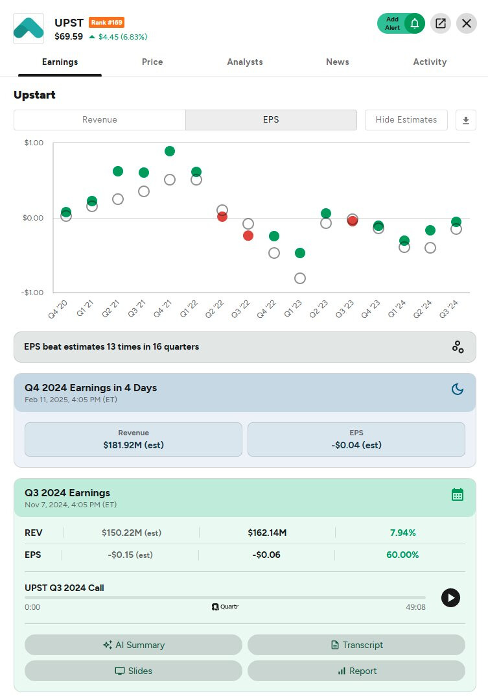
Task: Click the Nov 7, 2024 date text
Action: pyautogui.click(x=70, y=505)
